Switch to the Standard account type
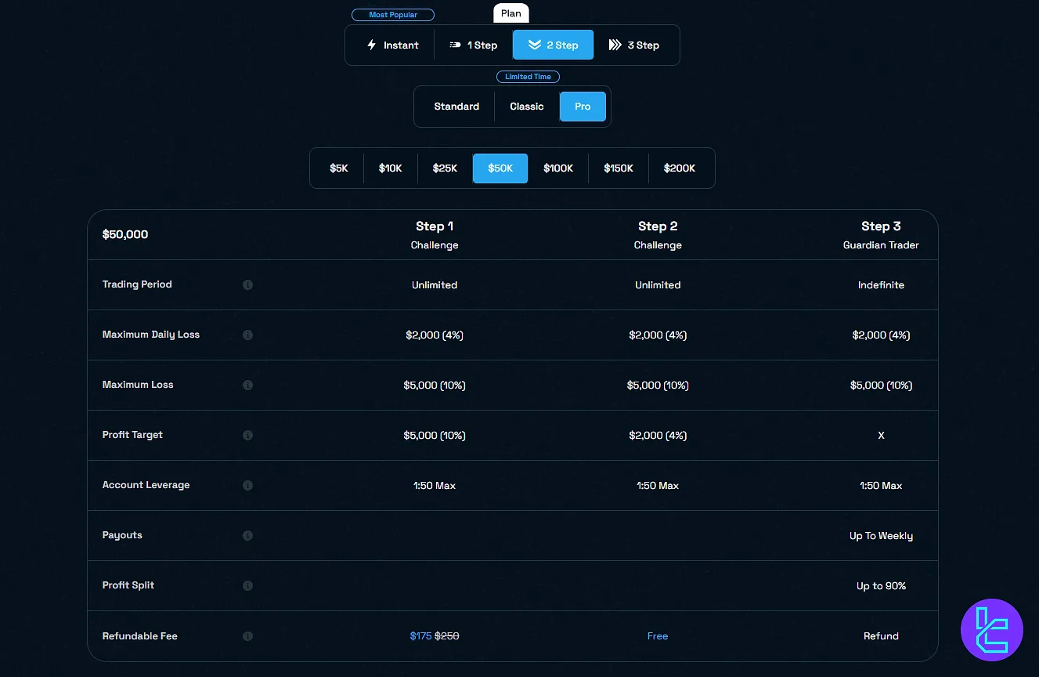The image size is (1039, 677). (x=456, y=107)
